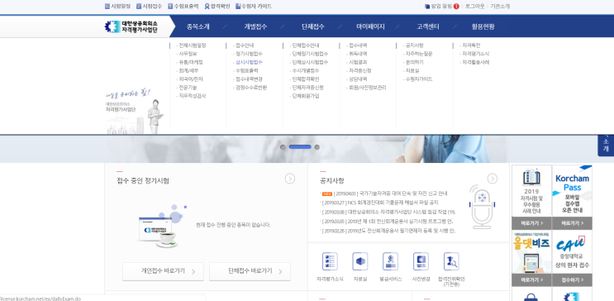Click the 단체접수 바로가기 button

click(250, 271)
